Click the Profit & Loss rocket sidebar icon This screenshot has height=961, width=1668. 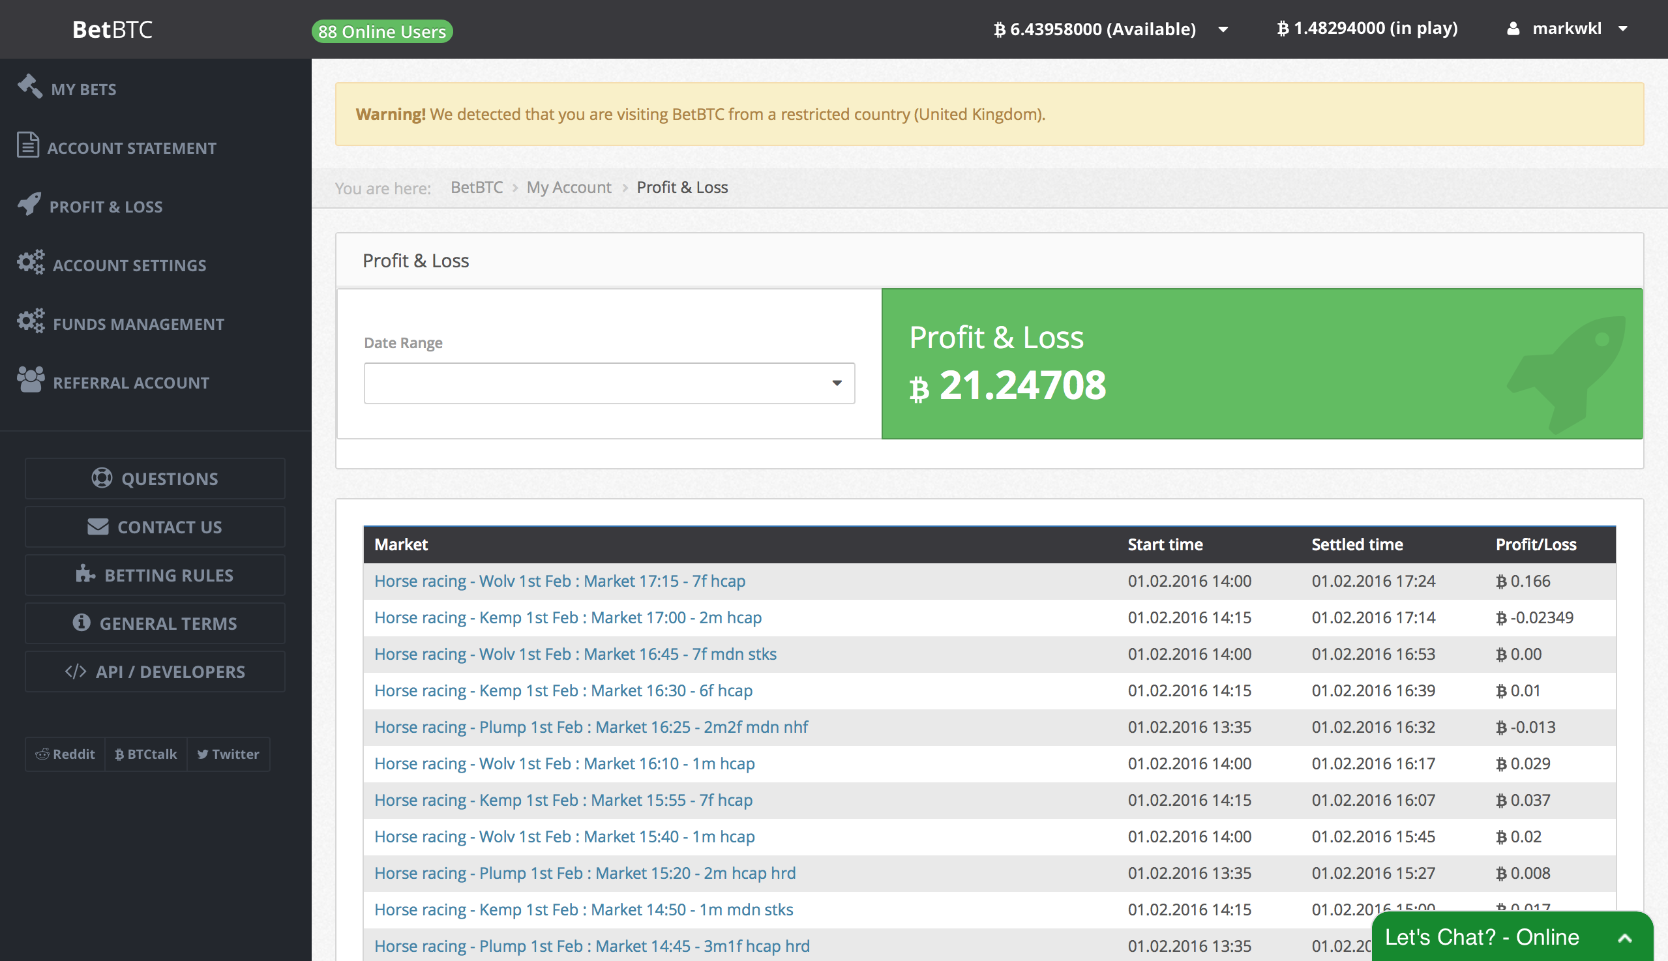tap(29, 203)
